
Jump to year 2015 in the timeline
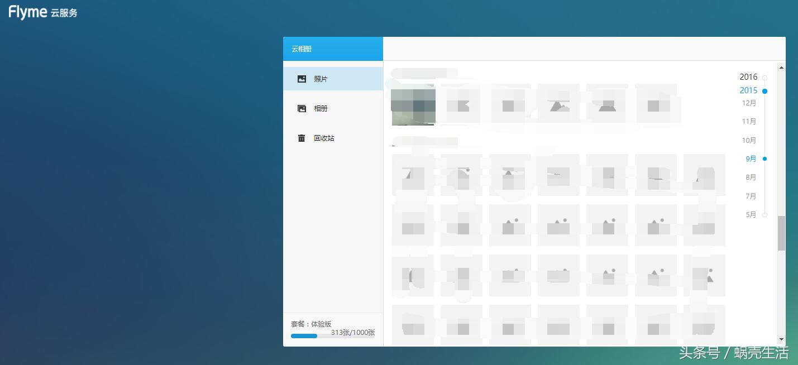pyautogui.click(x=748, y=90)
